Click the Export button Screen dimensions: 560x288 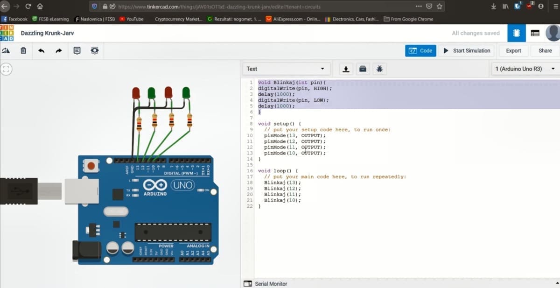click(513, 50)
